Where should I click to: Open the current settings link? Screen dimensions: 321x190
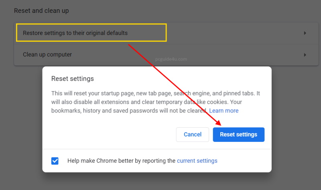[197, 161]
